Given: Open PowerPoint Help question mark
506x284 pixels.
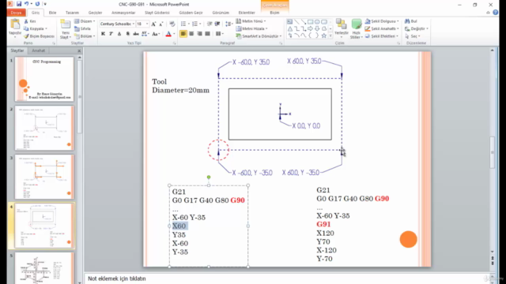Looking at the screenshot, I should (x=496, y=13).
